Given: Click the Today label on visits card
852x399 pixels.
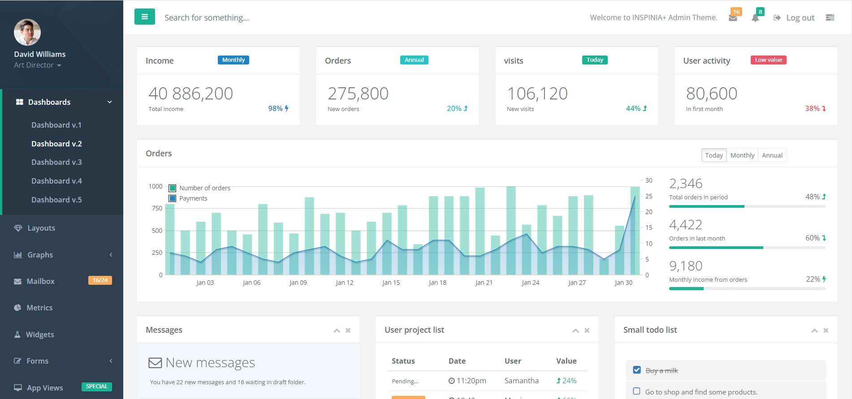Looking at the screenshot, I should tap(595, 60).
